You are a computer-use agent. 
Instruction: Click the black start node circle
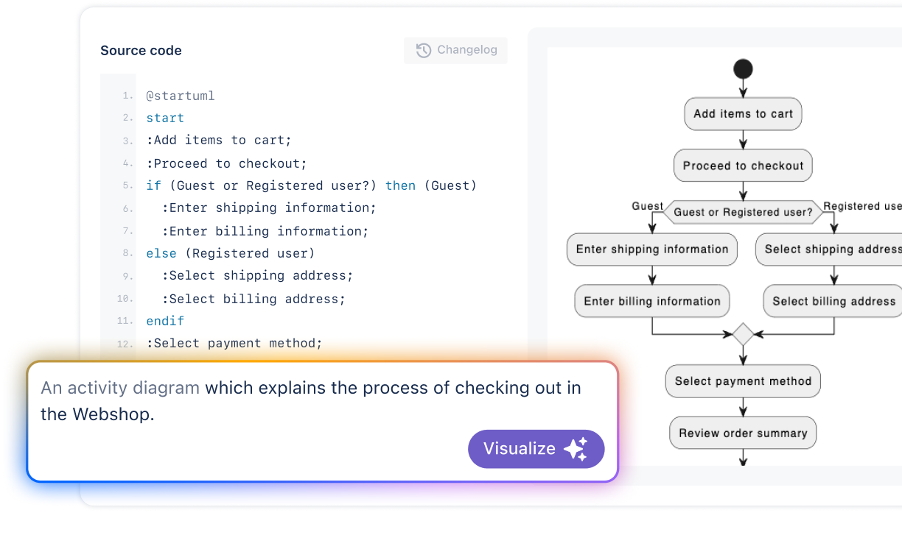click(x=743, y=69)
